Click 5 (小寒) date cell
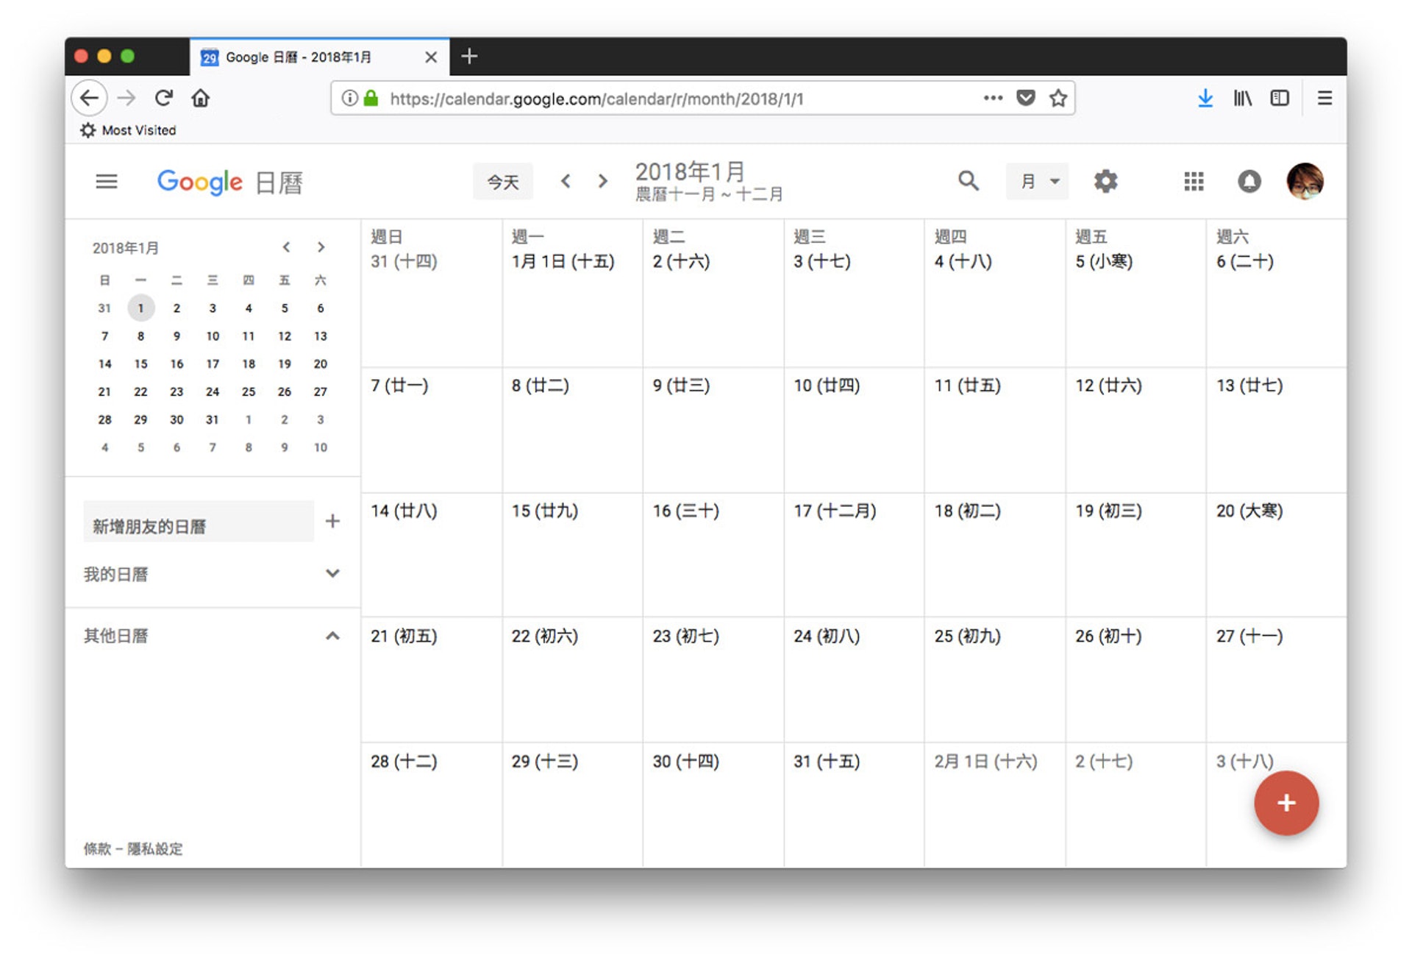Viewport: 1412px width, 961px height. tap(1104, 261)
